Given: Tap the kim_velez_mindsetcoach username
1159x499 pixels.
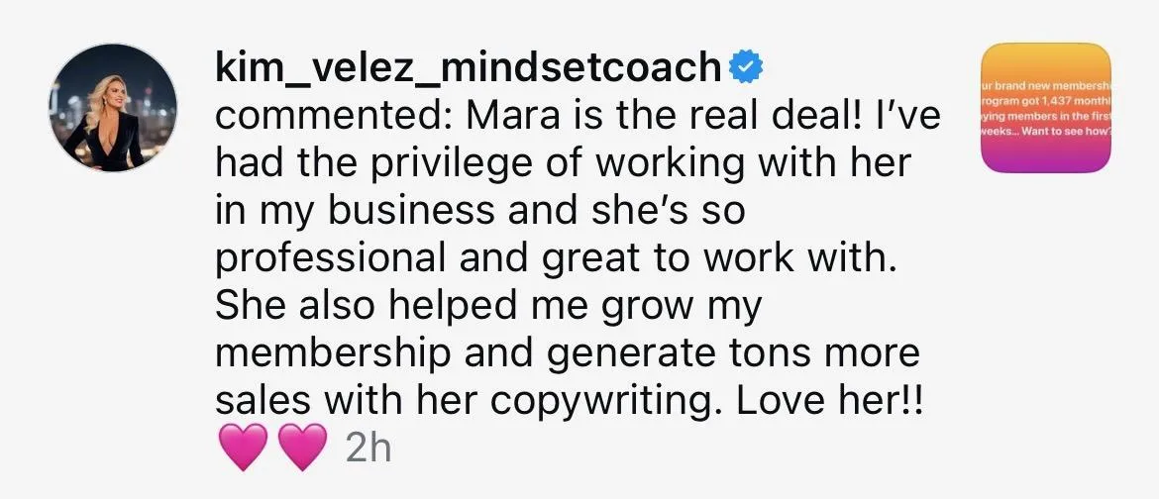Looking at the screenshot, I should (468, 68).
